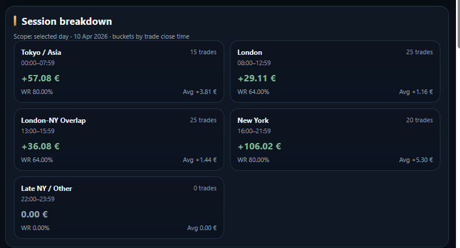Screen dimensions: 460x248
Task: Click the Session breakdown heading
Action: pyautogui.click(x=66, y=21)
